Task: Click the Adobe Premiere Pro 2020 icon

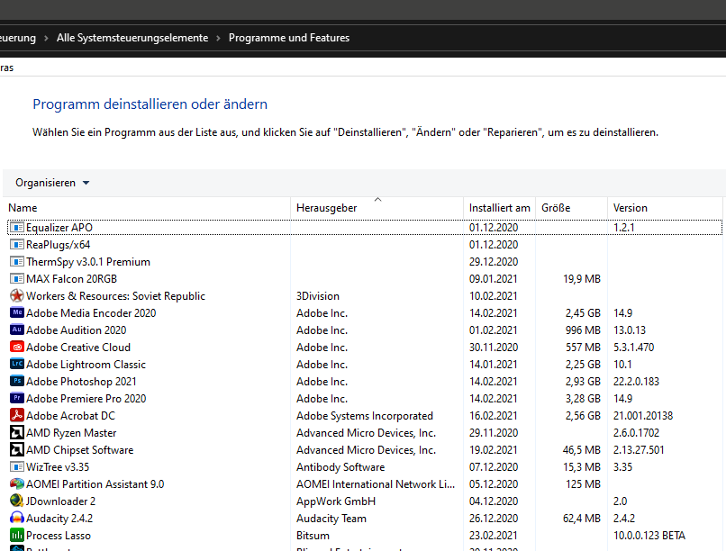Action: click(17, 398)
